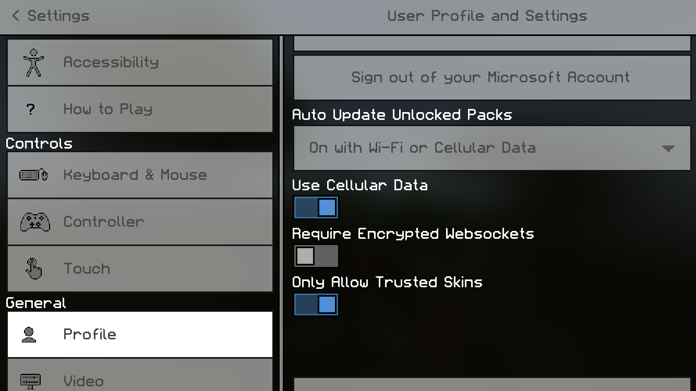Click the Video monitor icon
The height and width of the screenshot is (391, 696).
(x=30, y=381)
